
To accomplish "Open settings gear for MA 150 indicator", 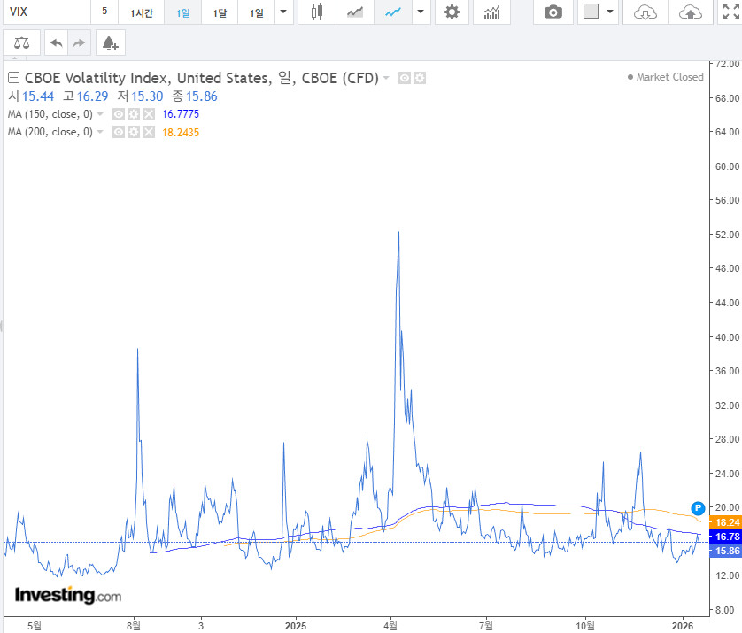I will coord(134,114).
